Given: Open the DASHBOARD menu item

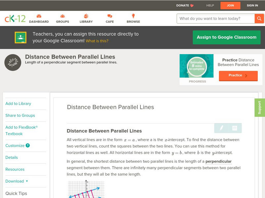Looking at the screenshot, I should point(39,22).
